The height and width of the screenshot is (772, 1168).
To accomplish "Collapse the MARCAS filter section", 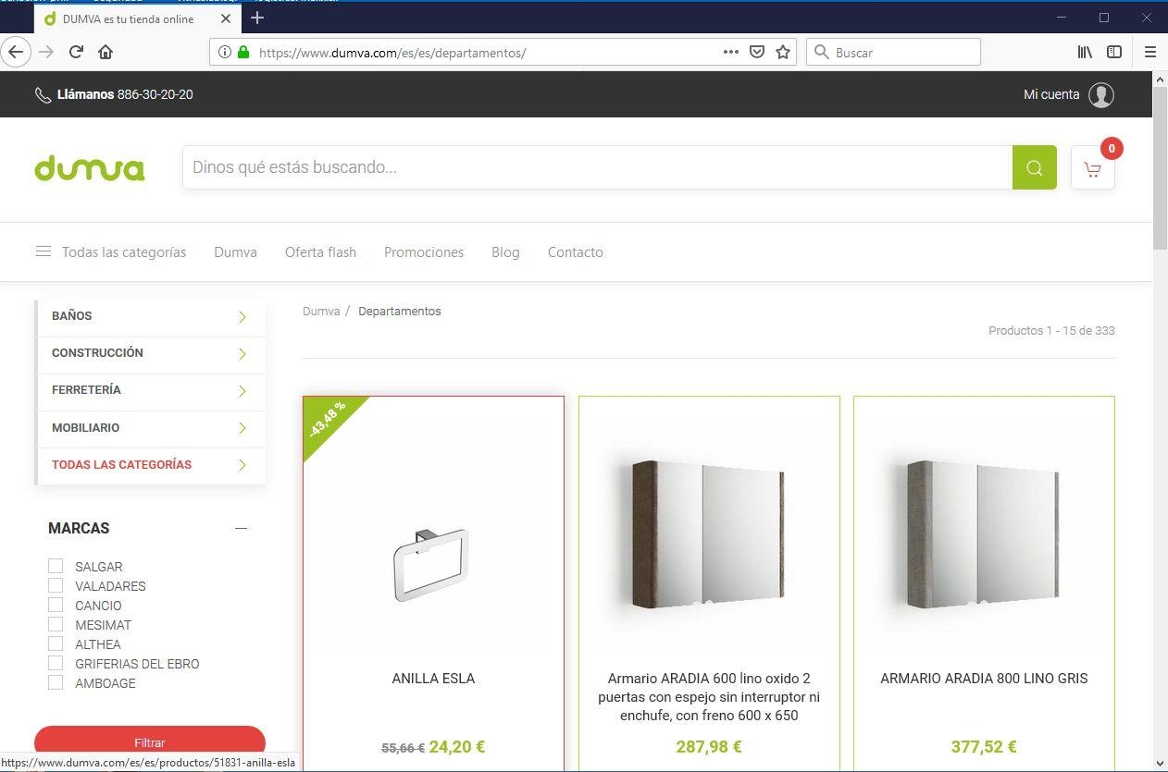I will 242,528.
